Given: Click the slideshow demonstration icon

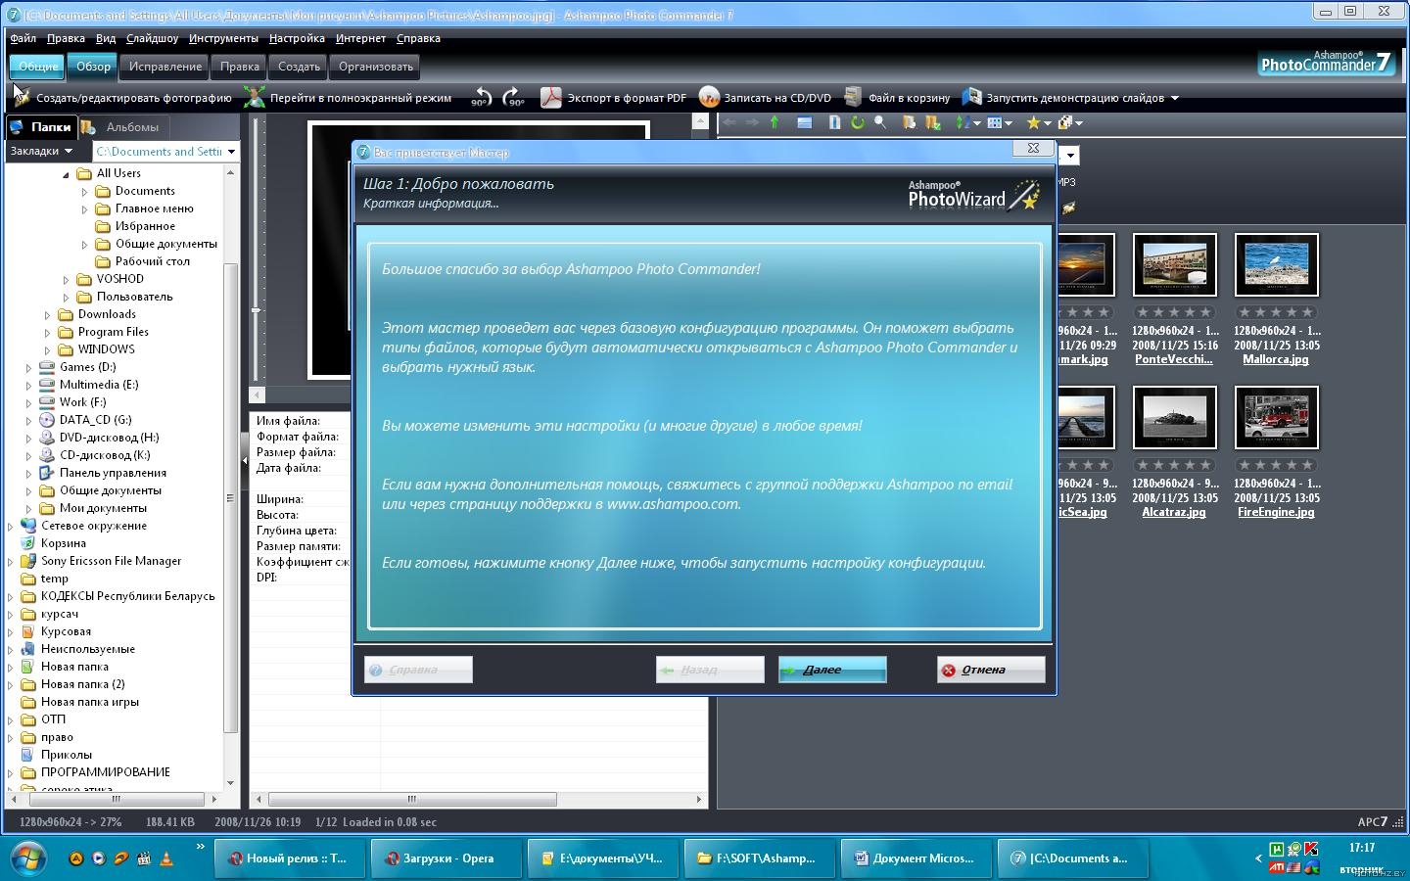Looking at the screenshot, I should [x=971, y=97].
